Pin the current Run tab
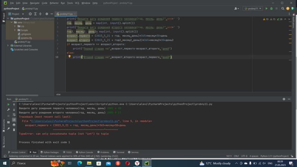This screenshot has width=297, height=167. coord(9,129)
